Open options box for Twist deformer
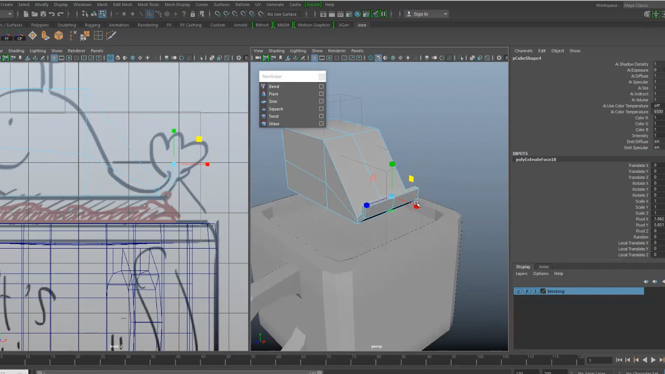 [321, 116]
